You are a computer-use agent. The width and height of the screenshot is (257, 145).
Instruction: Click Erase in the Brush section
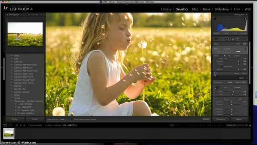point(237,56)
